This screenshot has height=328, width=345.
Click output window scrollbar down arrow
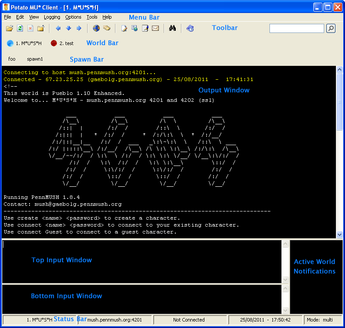point(339,234)
